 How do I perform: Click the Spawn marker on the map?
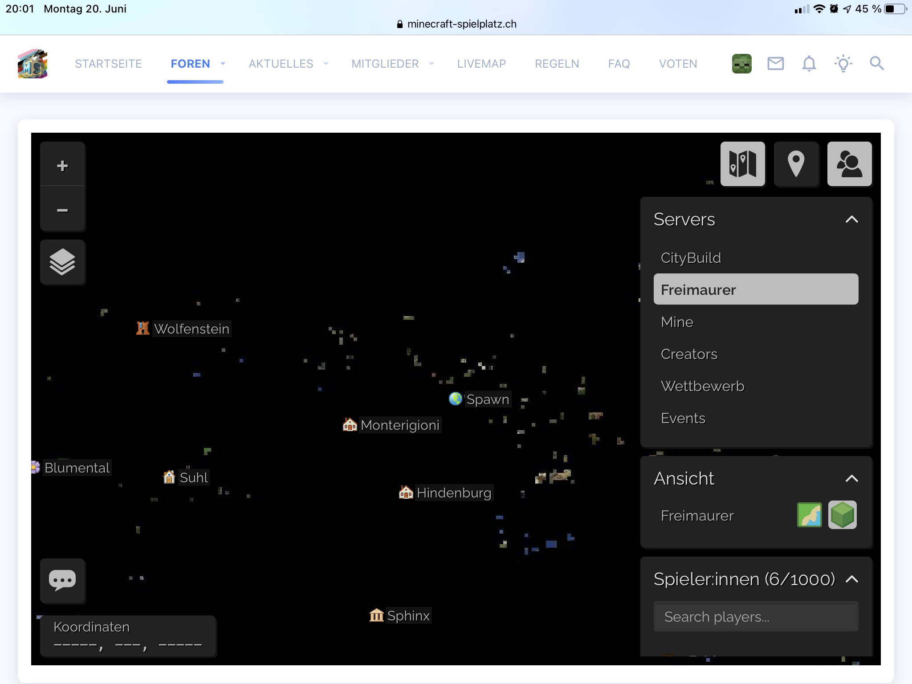tap(456, 399)
